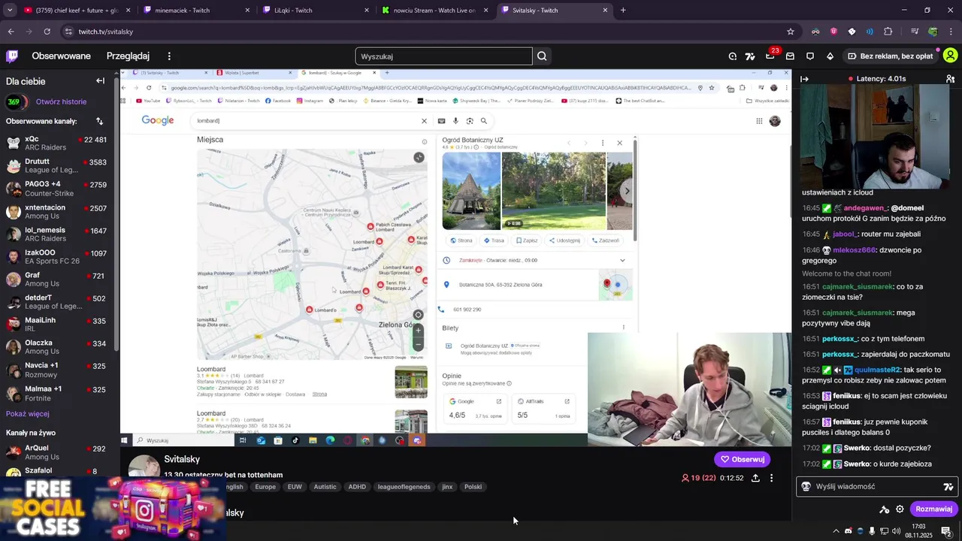
Task: Click the ADHD tag
Action: (357, 487)
